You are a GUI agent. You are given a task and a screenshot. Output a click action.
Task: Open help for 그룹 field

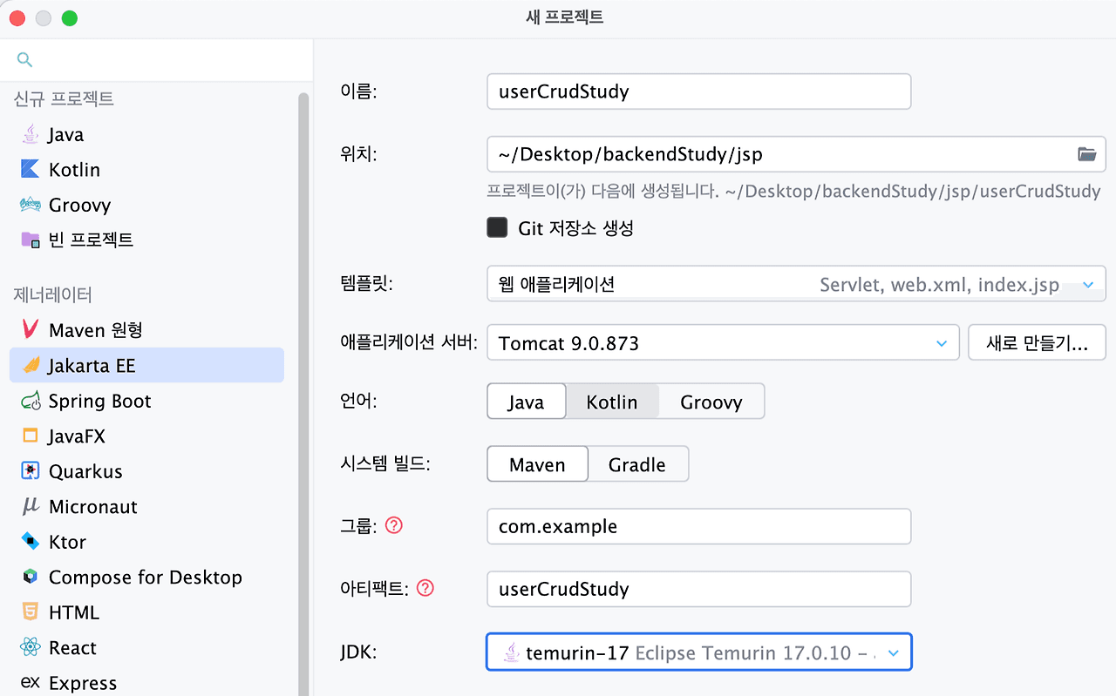pyautogui.click(x=394, y=525)
